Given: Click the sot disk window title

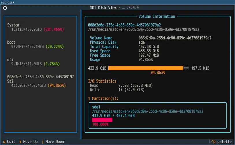Looking at the screenshot, I should tap(8, 2).
